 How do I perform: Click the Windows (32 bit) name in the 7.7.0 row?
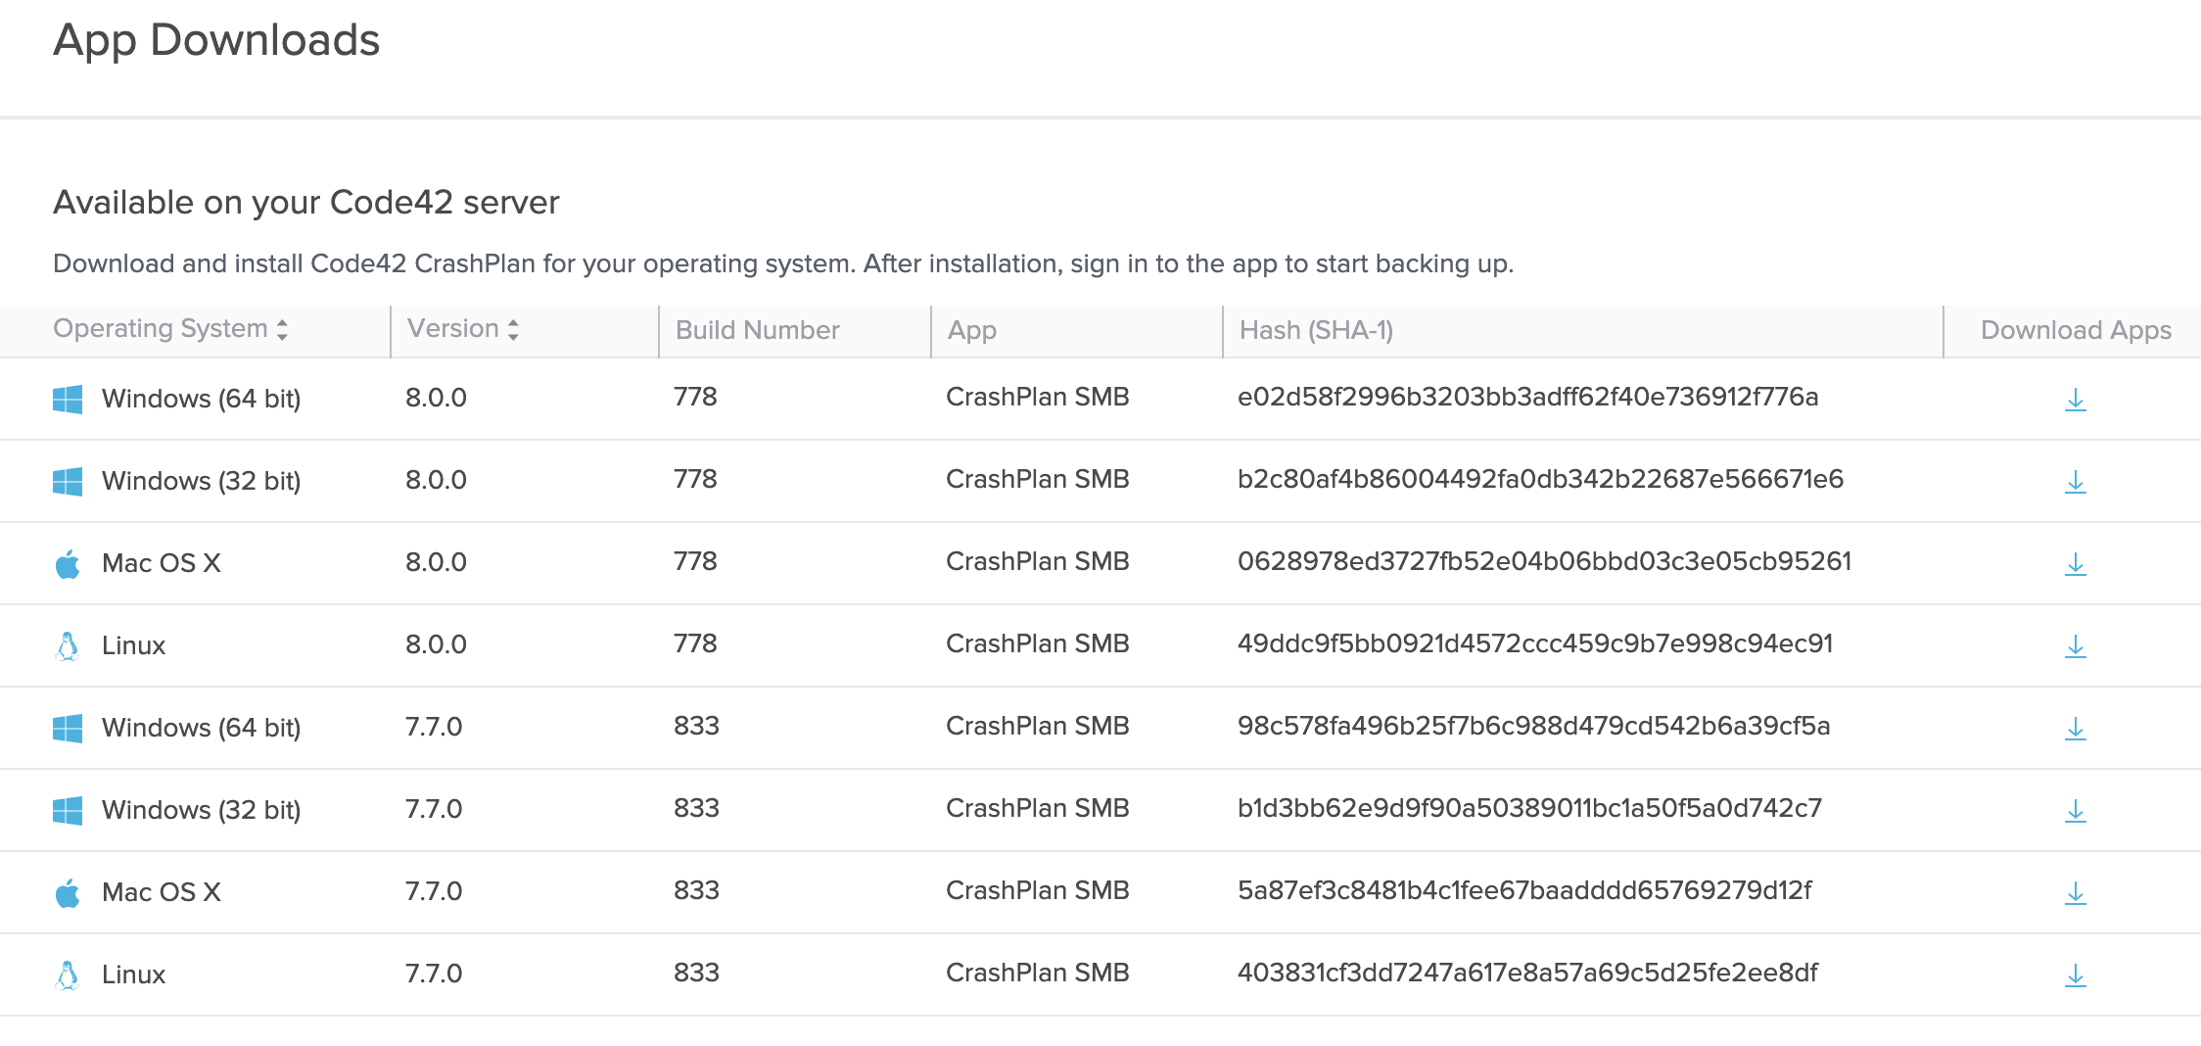coord(202,810)
